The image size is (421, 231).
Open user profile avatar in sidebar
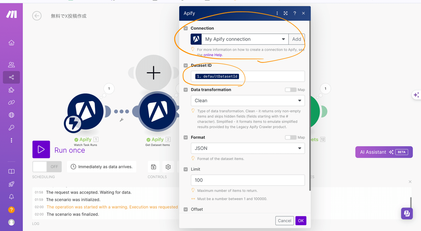[x=11, y=222]
